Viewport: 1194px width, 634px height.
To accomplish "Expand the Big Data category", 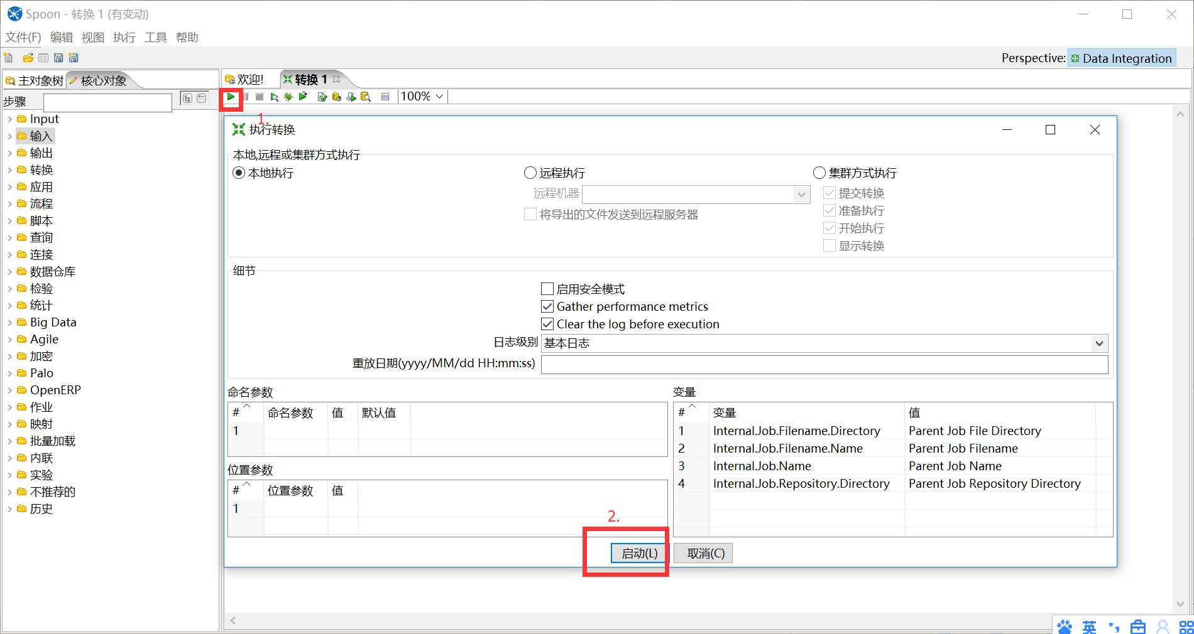I will pos(9,322).
